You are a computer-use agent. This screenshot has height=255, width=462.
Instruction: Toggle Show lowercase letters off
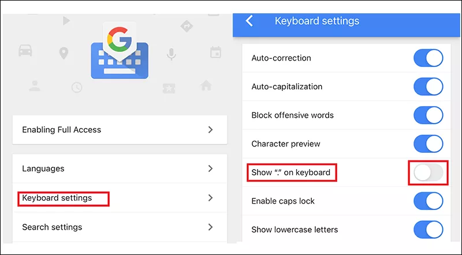point(428,230)
